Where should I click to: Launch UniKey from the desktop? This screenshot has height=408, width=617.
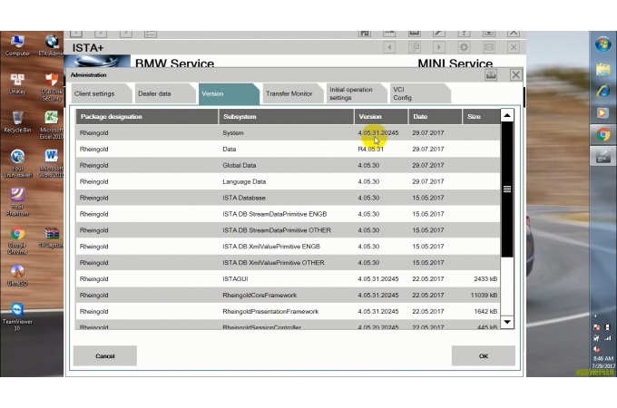coord(17,83)
